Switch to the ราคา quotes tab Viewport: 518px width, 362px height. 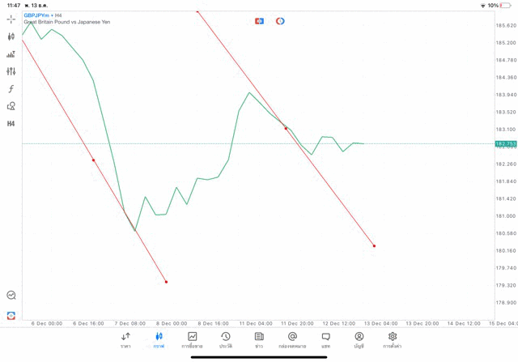click(x=125, y=340)
